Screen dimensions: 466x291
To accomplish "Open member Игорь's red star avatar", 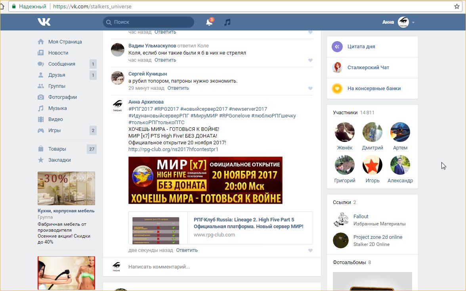I will coord(372,165).
